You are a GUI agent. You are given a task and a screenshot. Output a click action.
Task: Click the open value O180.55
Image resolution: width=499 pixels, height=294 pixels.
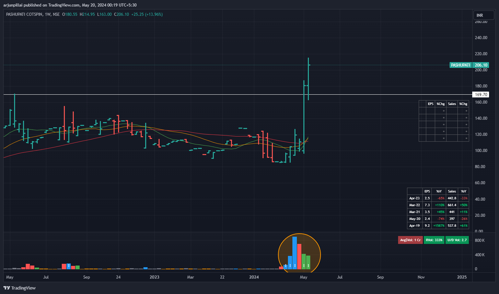70,14
